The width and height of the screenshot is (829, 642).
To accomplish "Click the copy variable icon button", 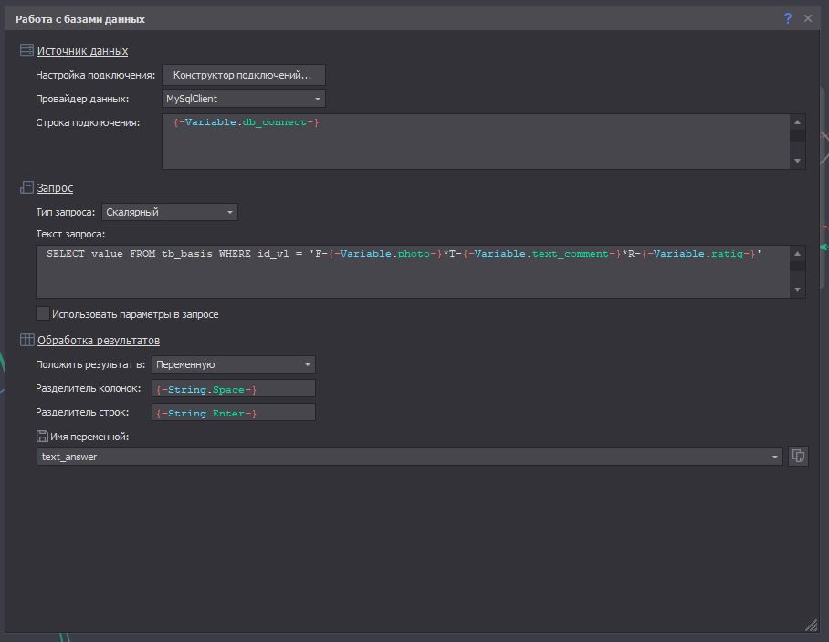I will 798,456.
